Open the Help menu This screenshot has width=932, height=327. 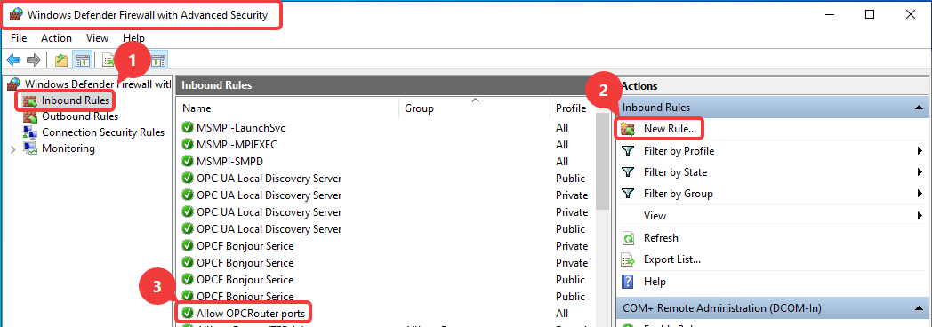coord(133,38)
